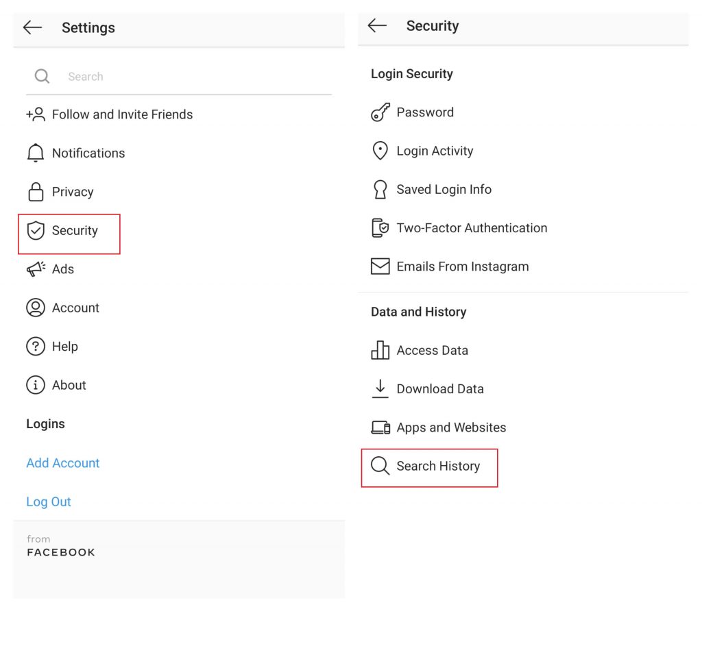Open Apps and Websites
Viewport: 702px width, 659px height.
point(451,427)
